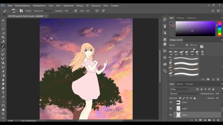Viewport: 223px width, 125px height.
Task: Delete brush with brush panel trash icon
Action: [218, 80]
